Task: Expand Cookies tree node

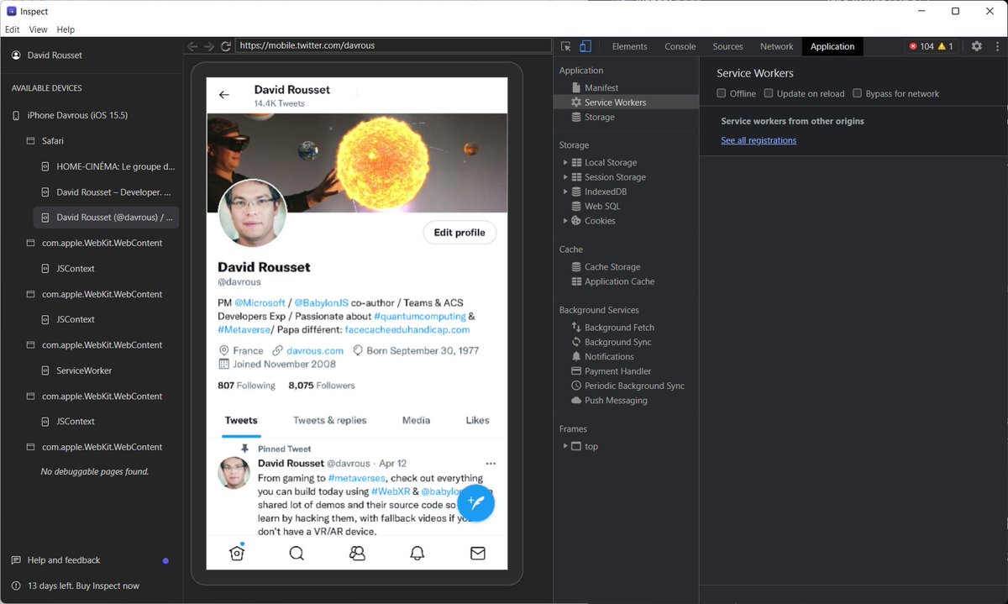Action: pos(565,221)
